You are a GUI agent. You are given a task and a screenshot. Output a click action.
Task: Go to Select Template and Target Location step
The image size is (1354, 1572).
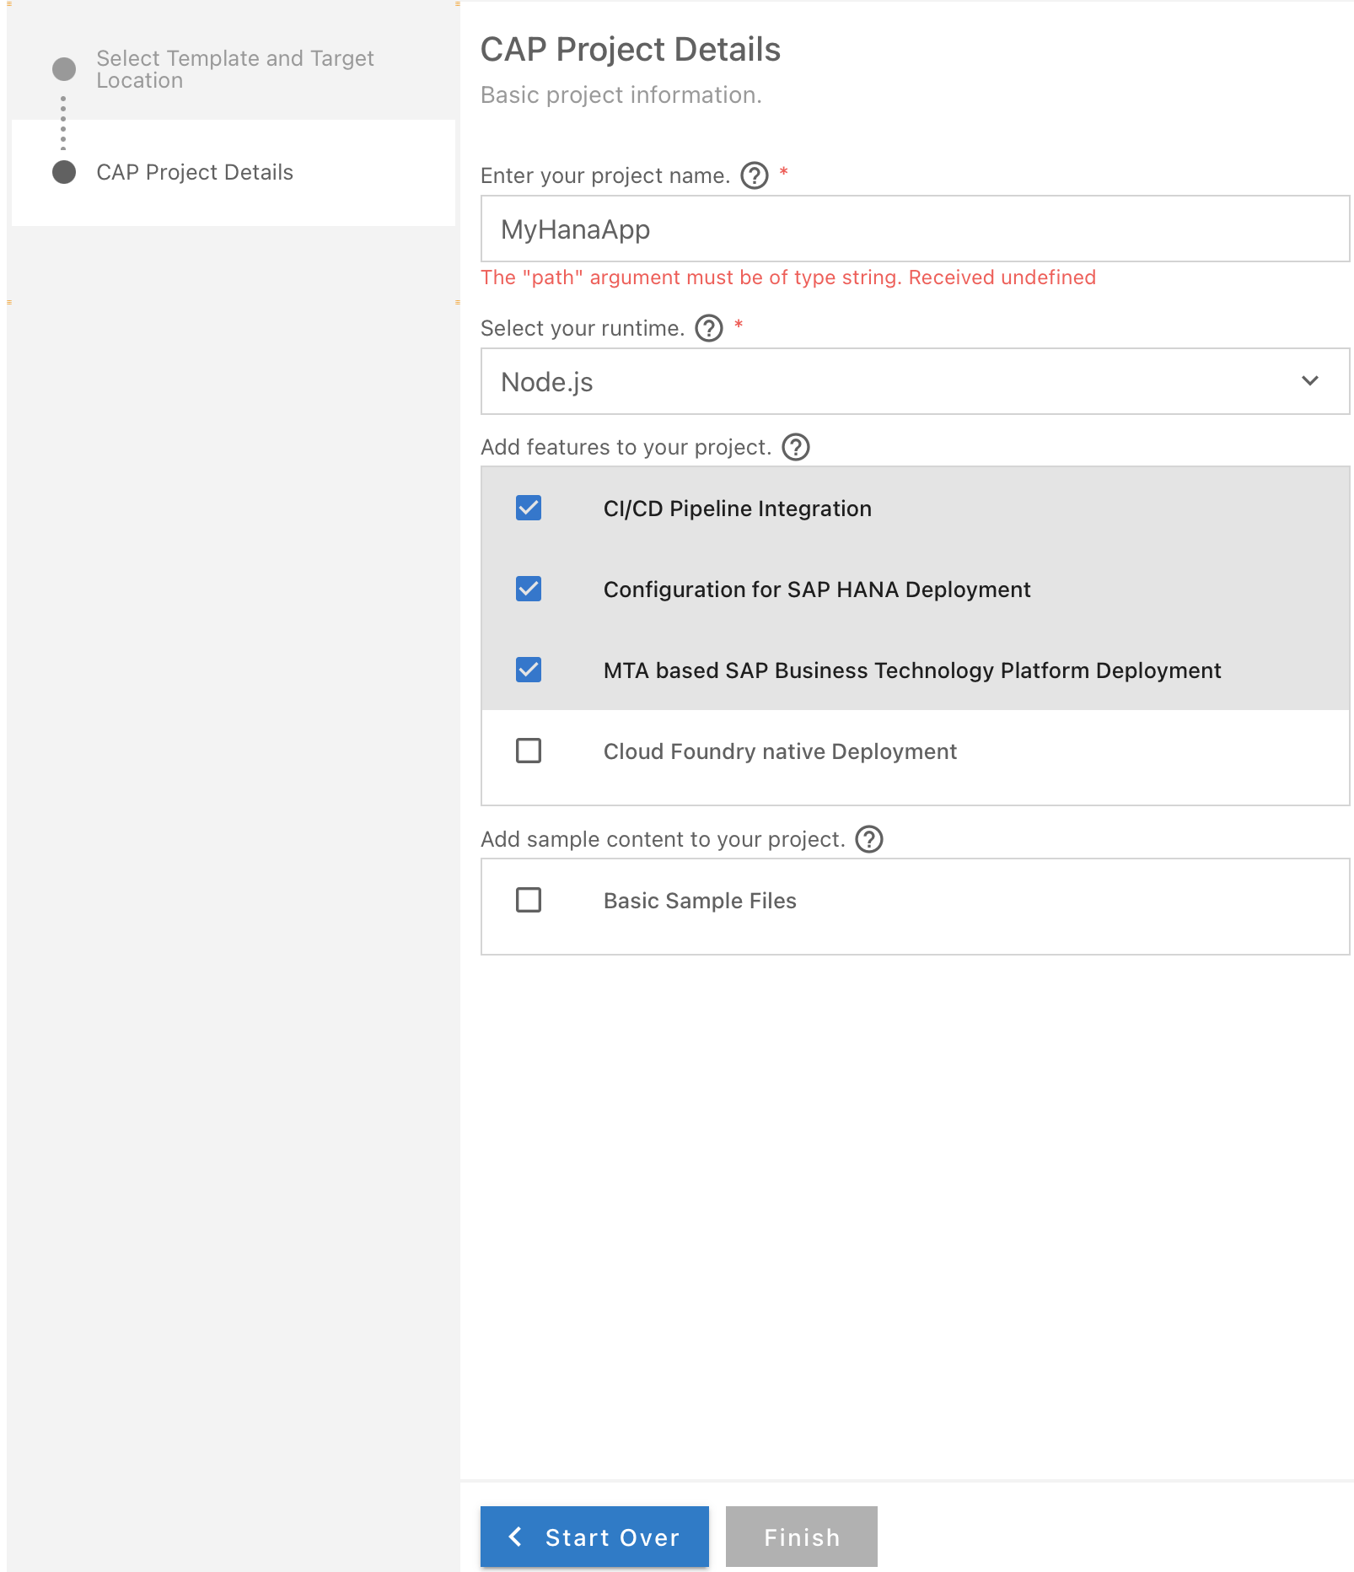tap(234, 69)
